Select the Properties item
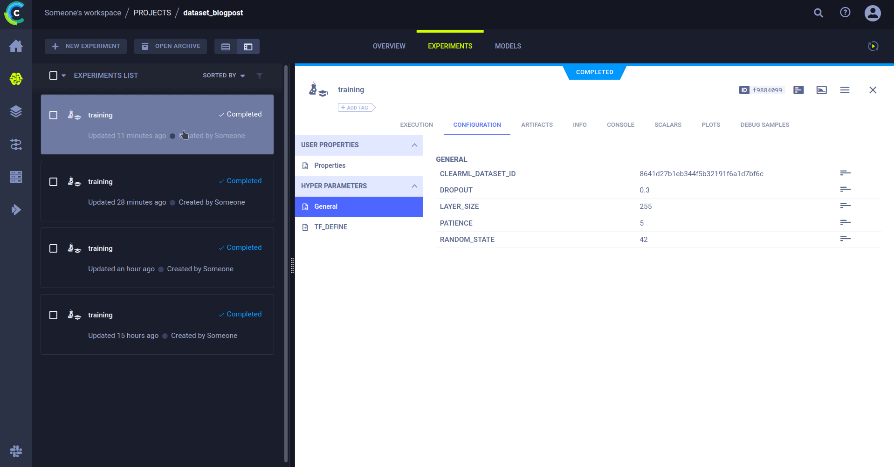 [359, 165]
